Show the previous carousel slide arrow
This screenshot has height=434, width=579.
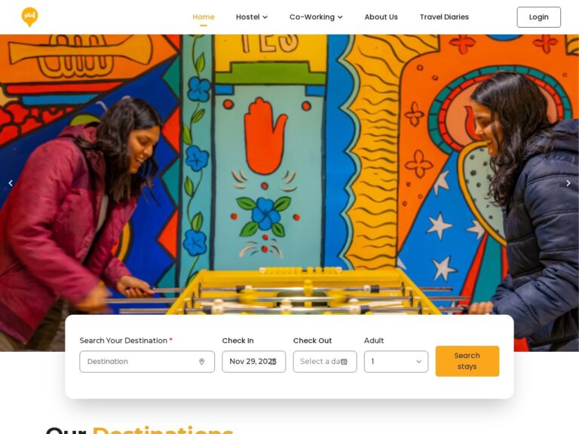11,183
